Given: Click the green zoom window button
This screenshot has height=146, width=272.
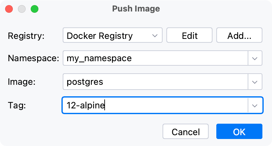Looking at the screenshot, I should click(x=34, y=9).
